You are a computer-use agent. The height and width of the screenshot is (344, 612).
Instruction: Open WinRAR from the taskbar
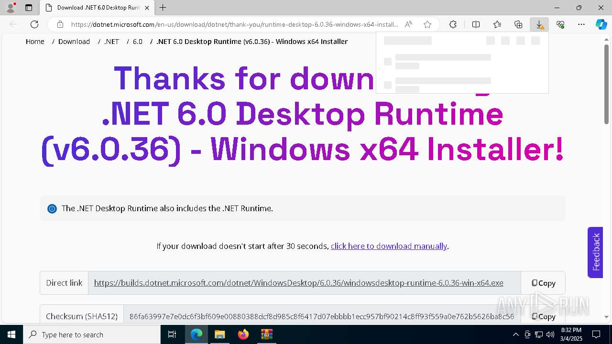[x=266, y=334]
